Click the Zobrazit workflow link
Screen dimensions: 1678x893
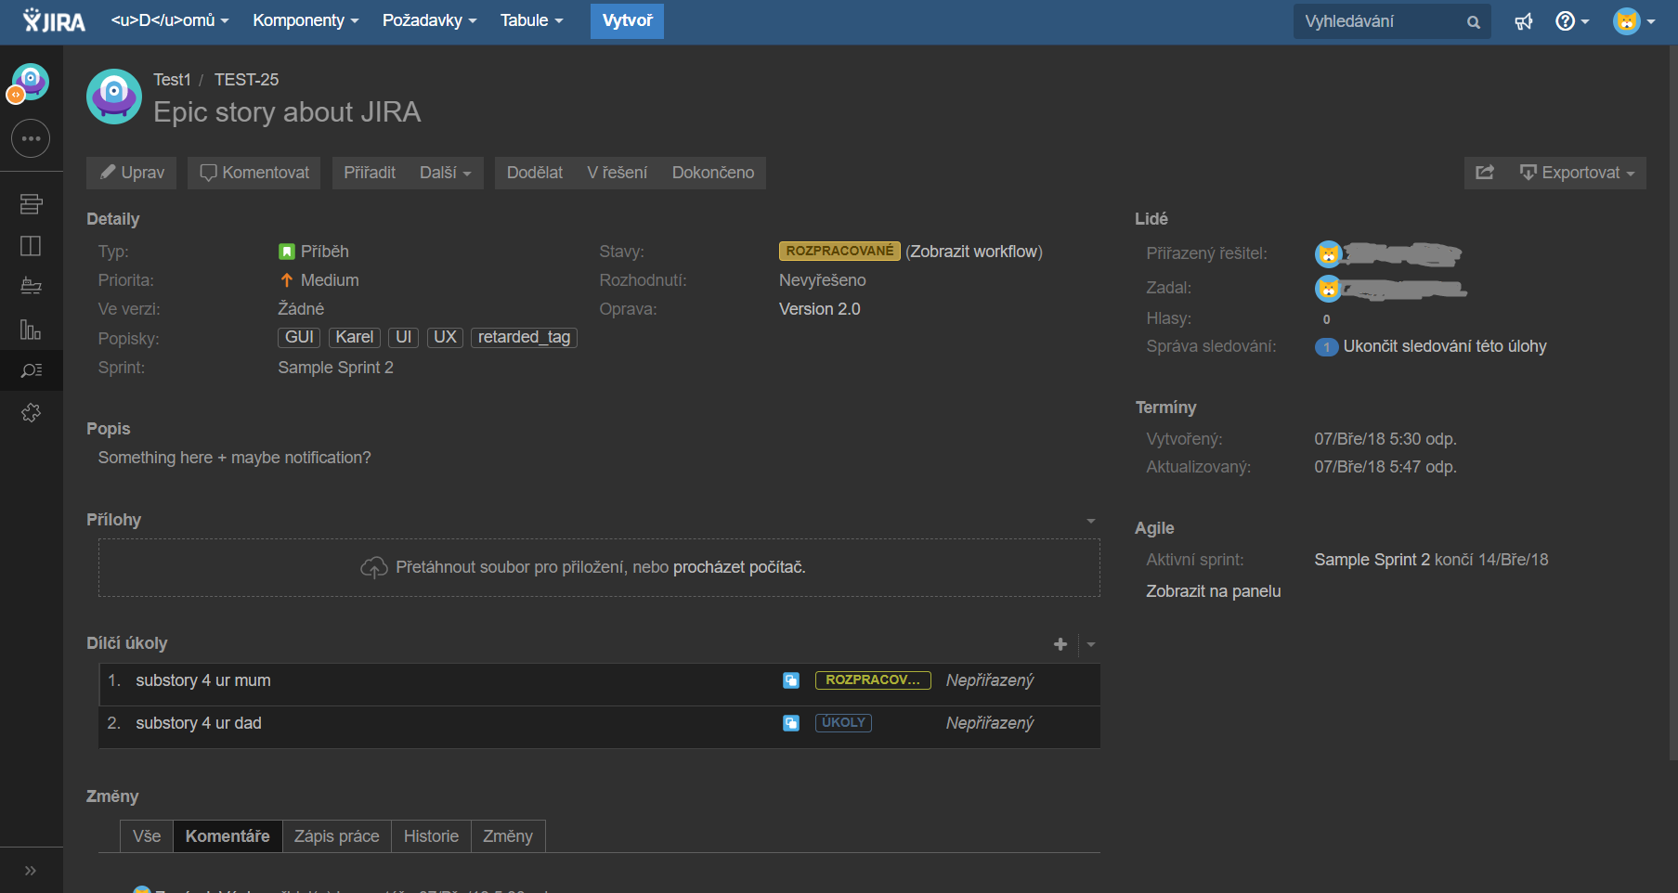pyautogui.click(x=974, y=252)
